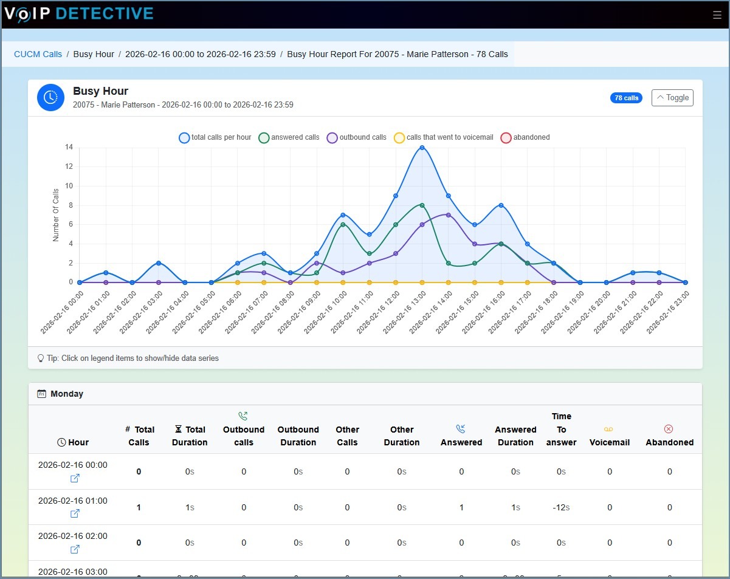Click the hourglass icon on Total Duration column
Image resolution: width=730 pixels, height=579 pixels.
177,428
